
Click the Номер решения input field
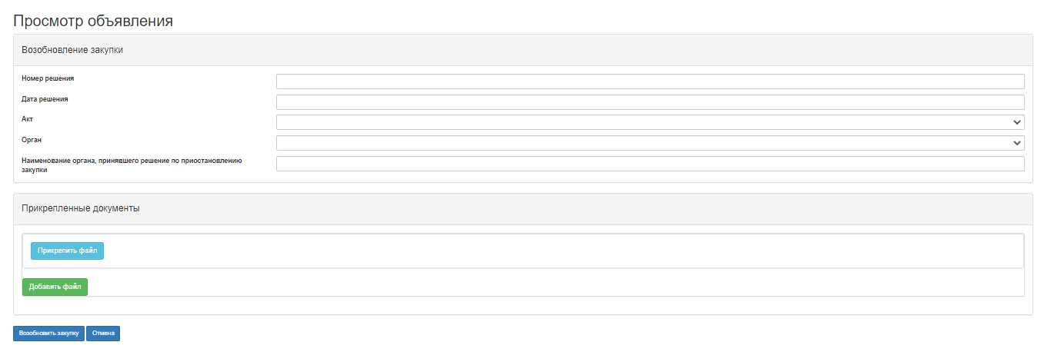(x=650, y=82)
